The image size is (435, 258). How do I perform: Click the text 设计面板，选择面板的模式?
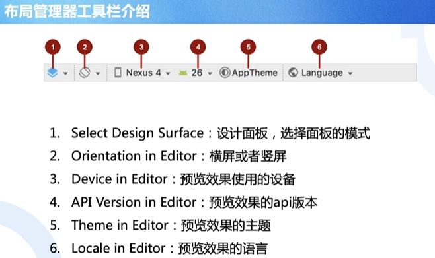tap(294, 133)
